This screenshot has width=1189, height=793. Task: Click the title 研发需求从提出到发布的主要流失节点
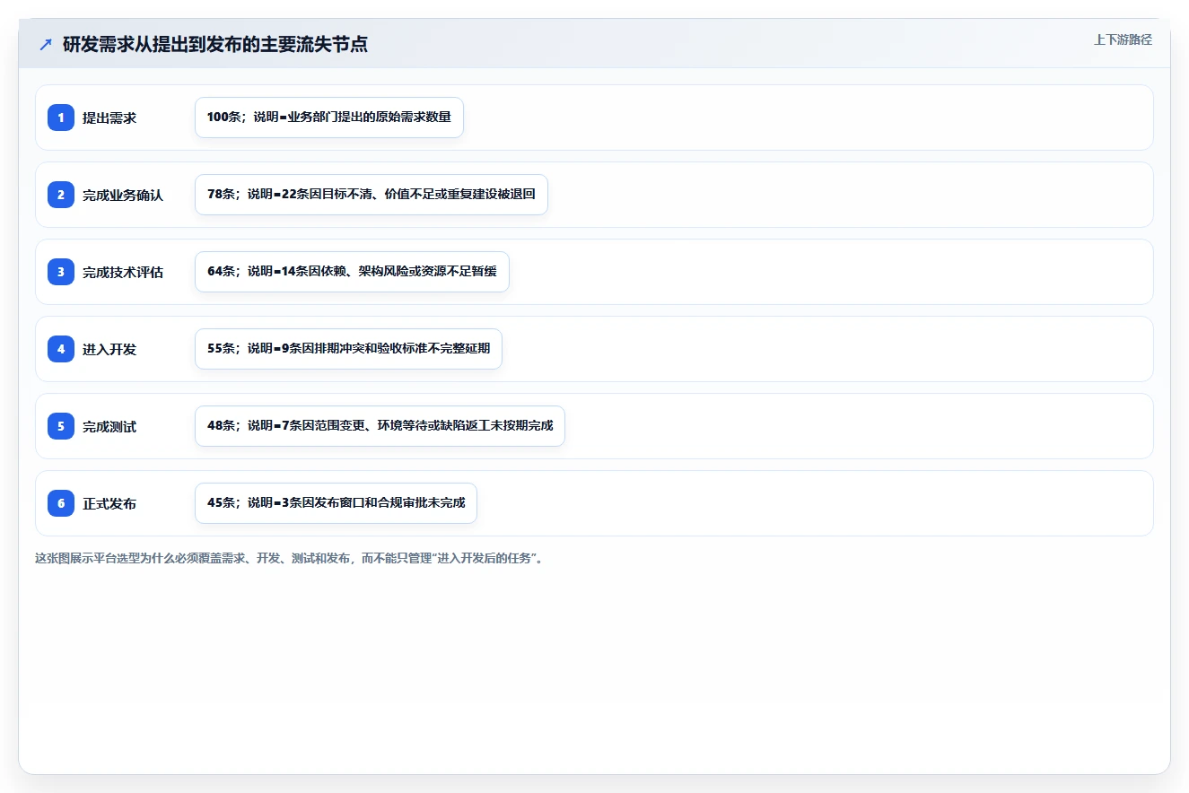[x=215, y=44]
